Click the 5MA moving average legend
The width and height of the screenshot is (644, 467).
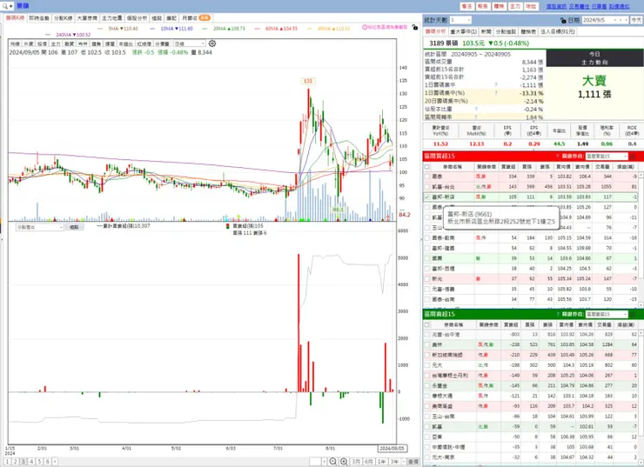click(x=117, y=29)
